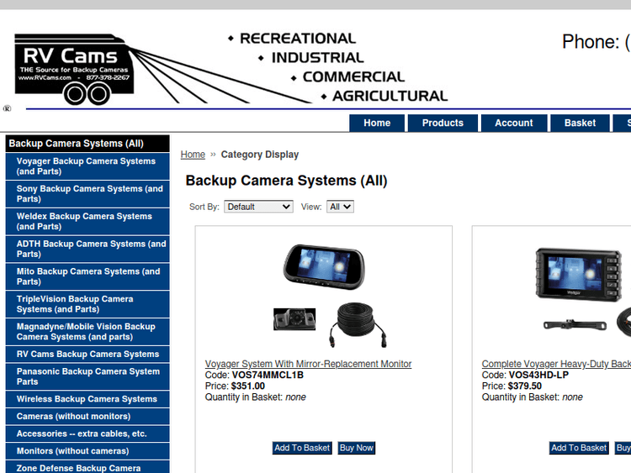Open Magnadyne/Mobile Vision Backup Camera category
This screenshot has height=473, width=631.
click(87, 332)
